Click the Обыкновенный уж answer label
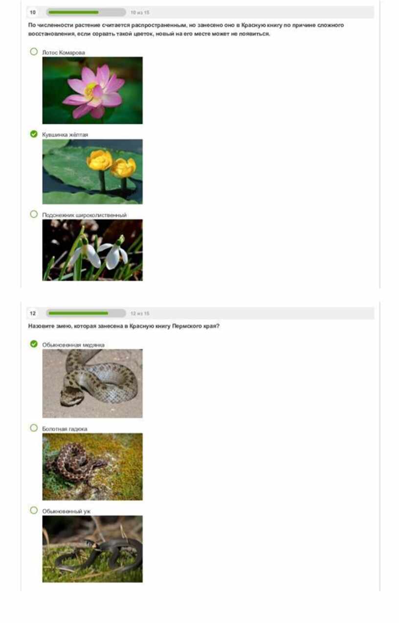 66,511
